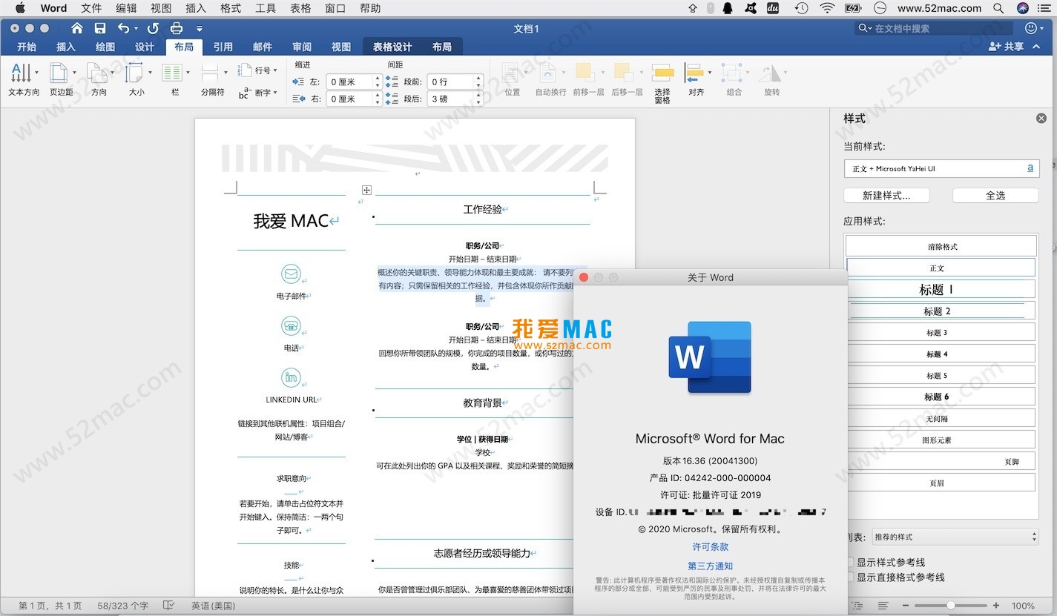The height and width of the screenshot is (616, 1057).
Task: Expand the 对齐 align dropdown arrow
Action: pyautogui.click(x=710, y=73)
